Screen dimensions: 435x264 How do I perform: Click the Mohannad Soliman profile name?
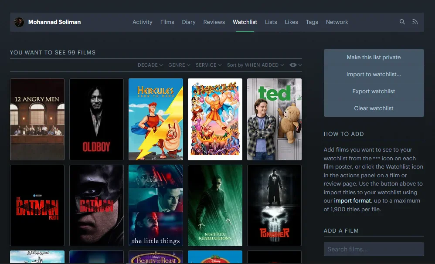click(x=54, y=22)
